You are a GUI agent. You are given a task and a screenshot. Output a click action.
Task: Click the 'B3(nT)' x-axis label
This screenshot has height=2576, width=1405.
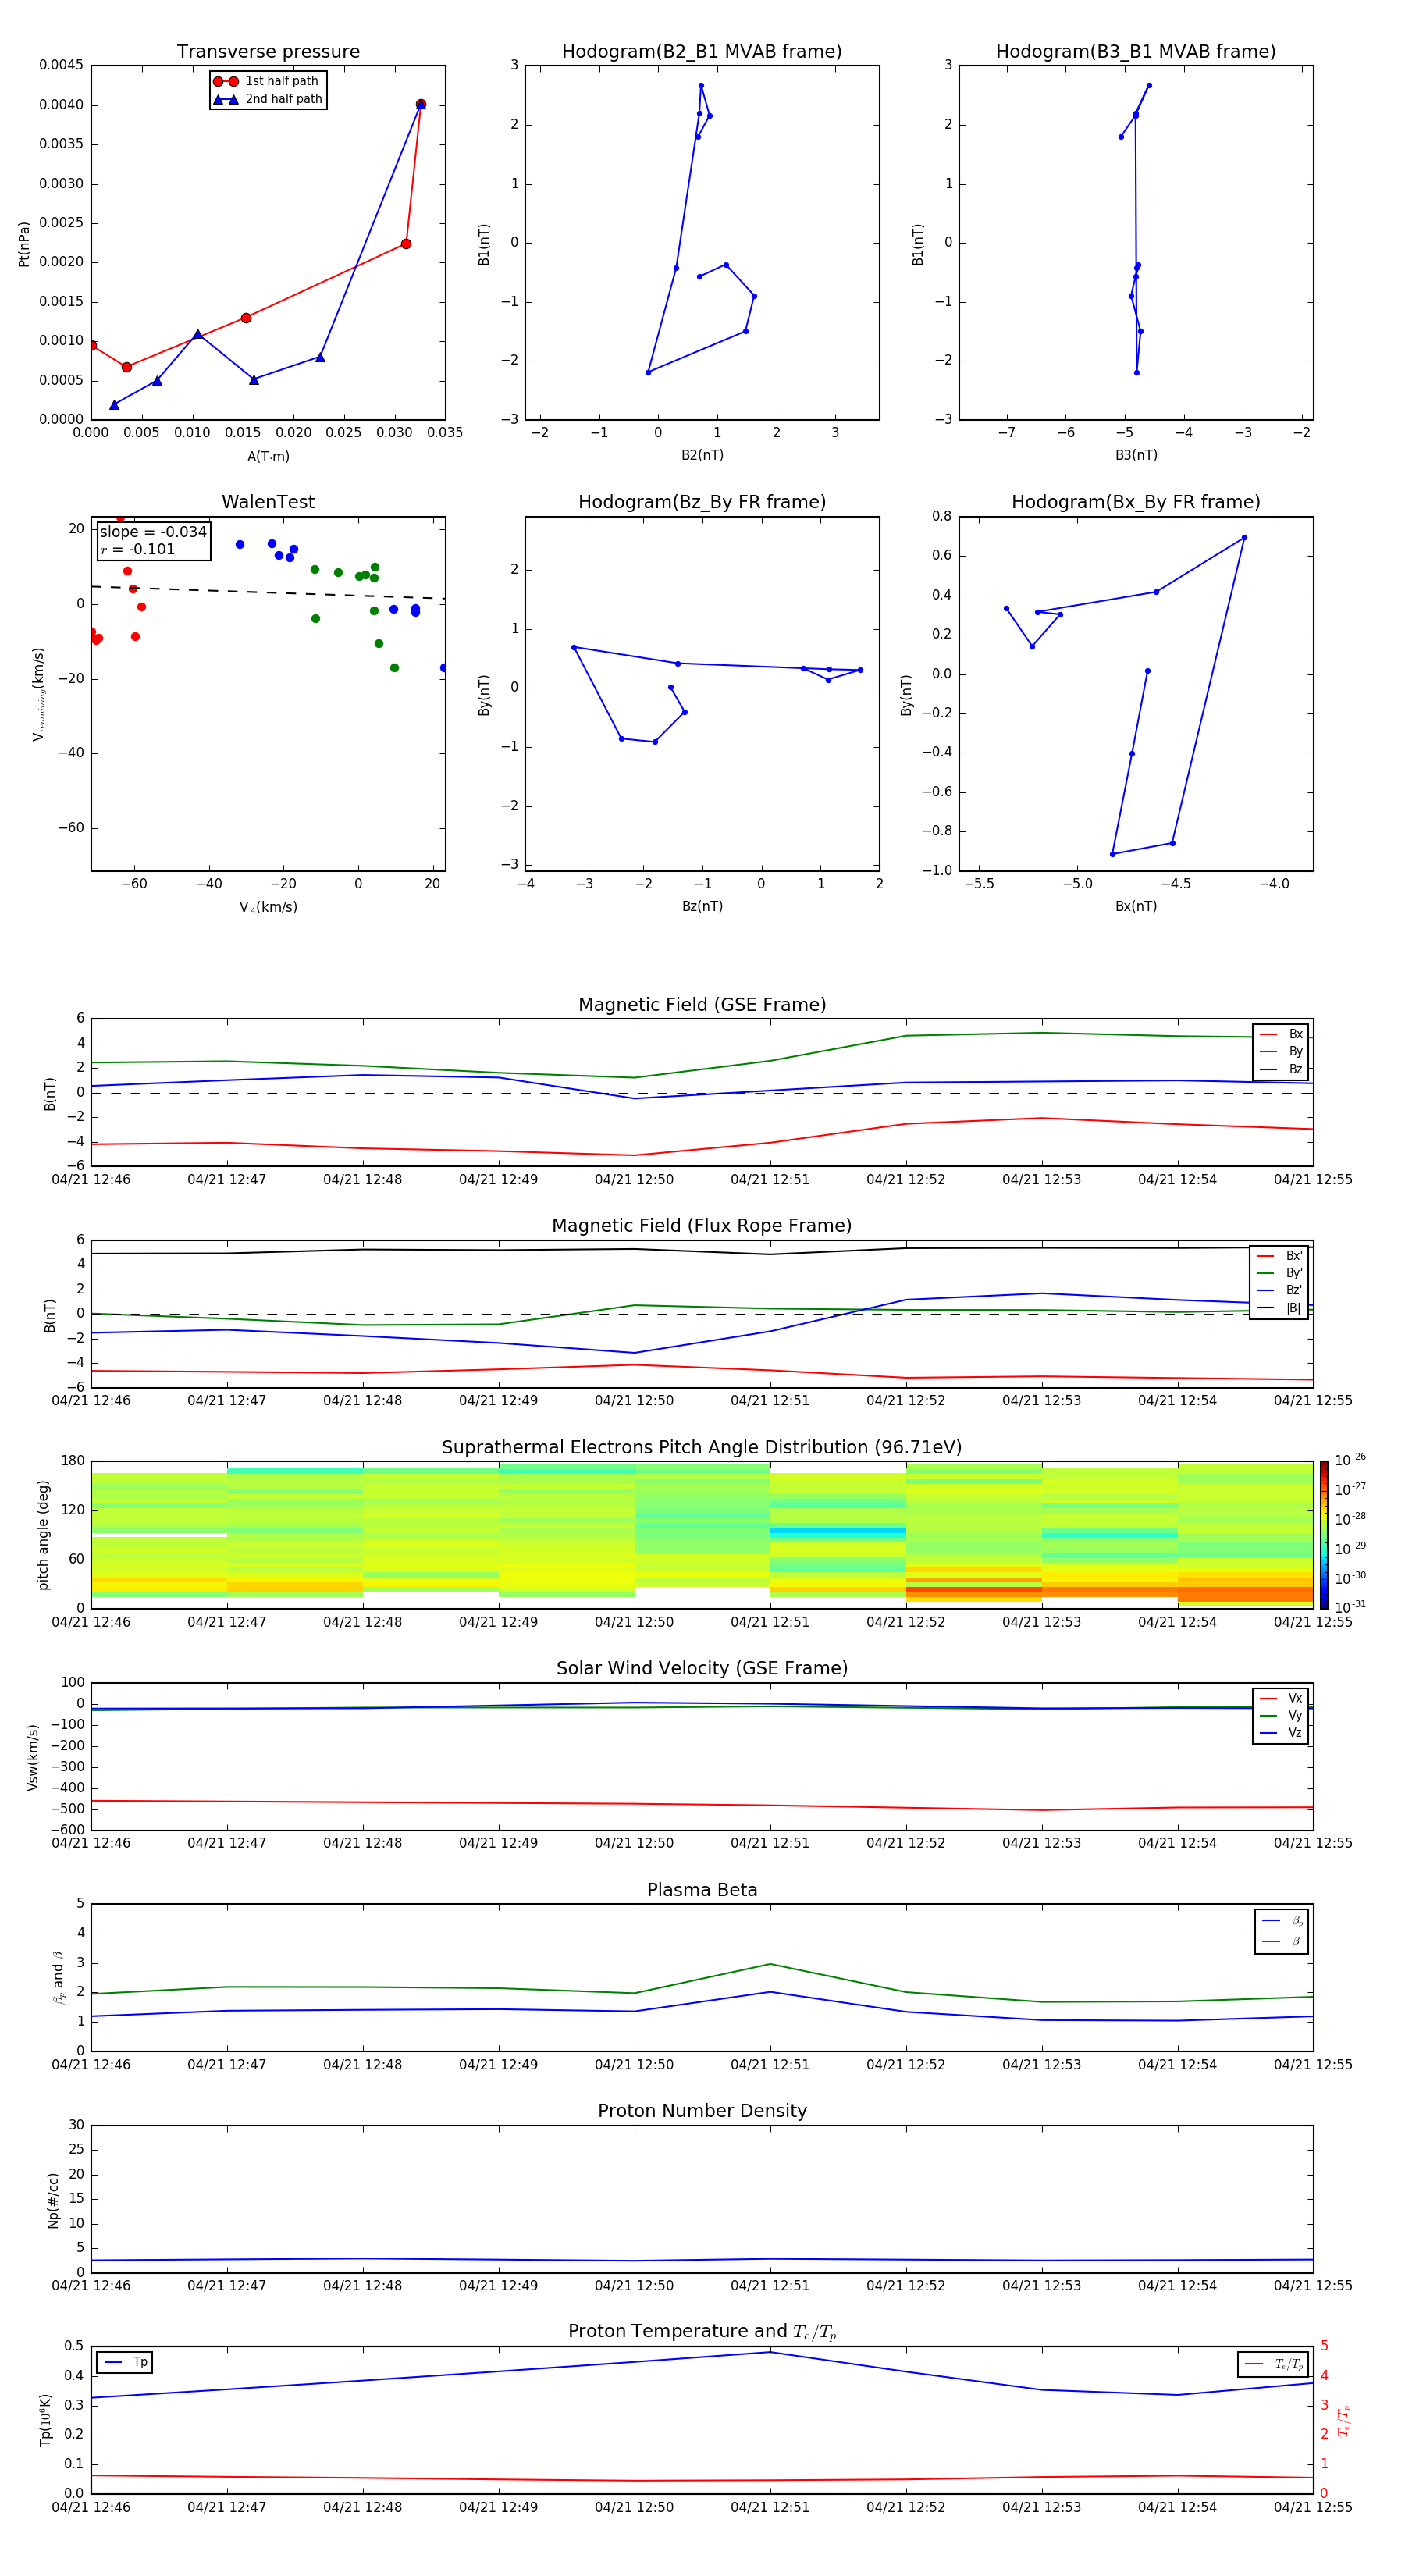(x=1136, y=455)
